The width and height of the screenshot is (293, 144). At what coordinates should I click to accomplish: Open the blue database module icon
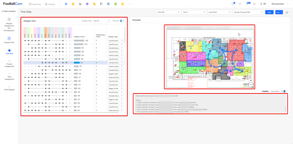coord(108,4)
